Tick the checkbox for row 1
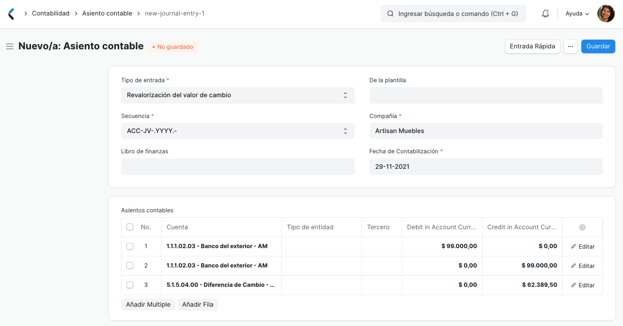623x326 pixels. [x=130, y=246]
